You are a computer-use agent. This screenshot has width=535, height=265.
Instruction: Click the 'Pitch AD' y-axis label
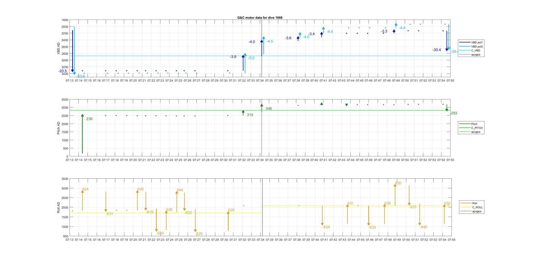point(58,128)
